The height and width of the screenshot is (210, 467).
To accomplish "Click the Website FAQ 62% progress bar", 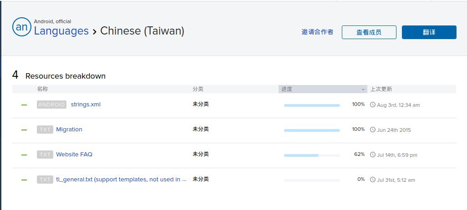I will tap(312, 155).
